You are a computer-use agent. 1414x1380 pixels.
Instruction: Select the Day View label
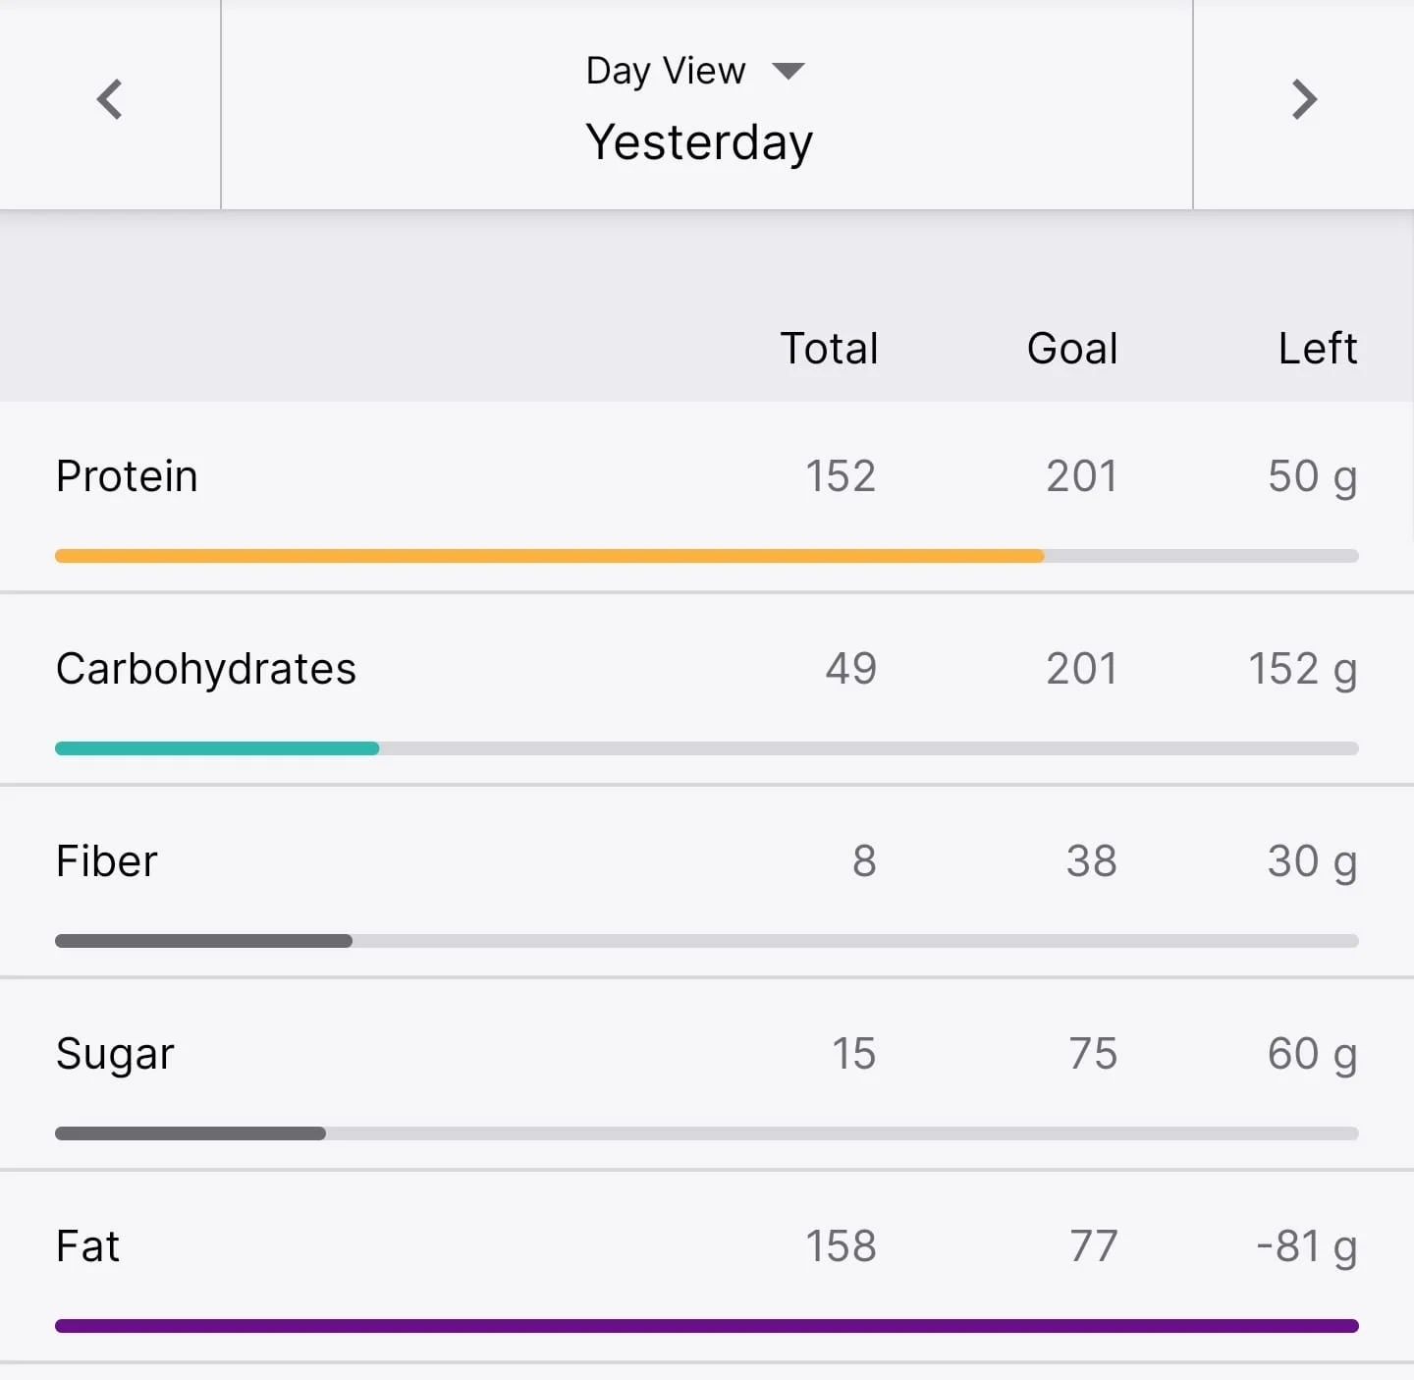(666, 71)
